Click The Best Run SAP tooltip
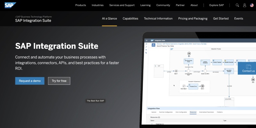 click(95, 101)
